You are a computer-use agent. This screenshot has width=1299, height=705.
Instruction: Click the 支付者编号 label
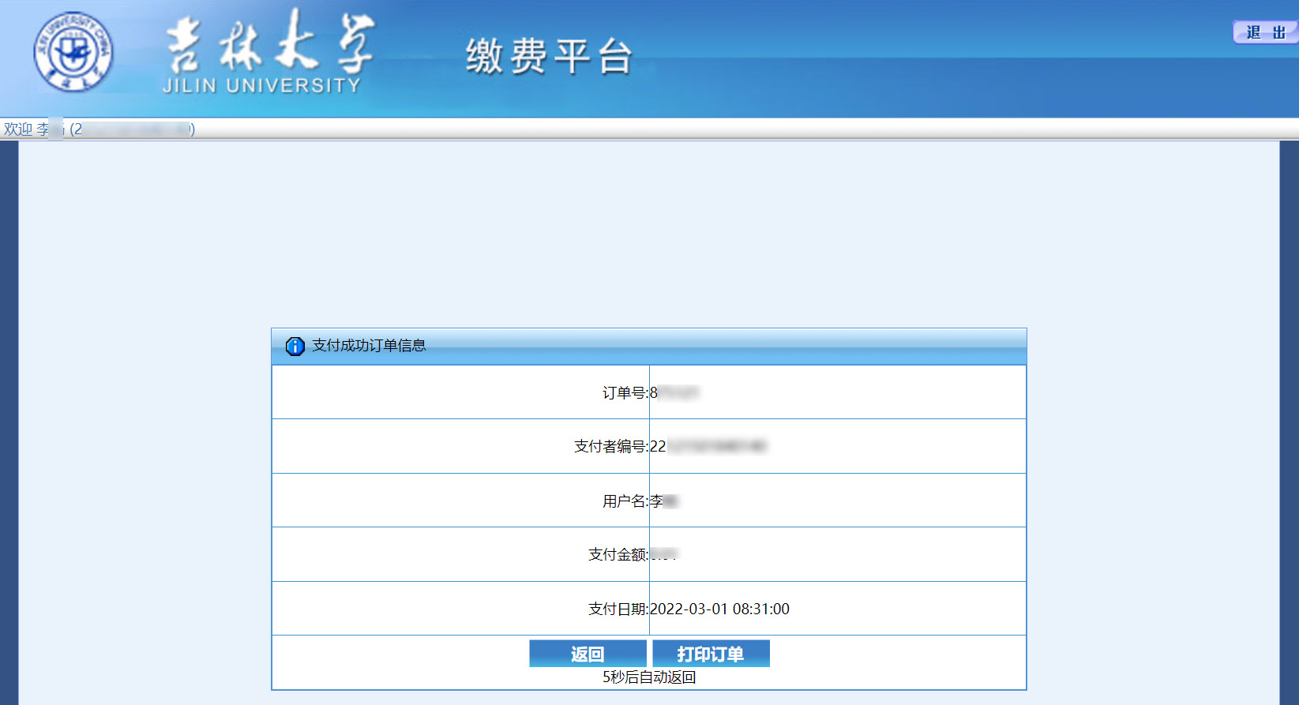pyautogui.click(x=610, y=447)
